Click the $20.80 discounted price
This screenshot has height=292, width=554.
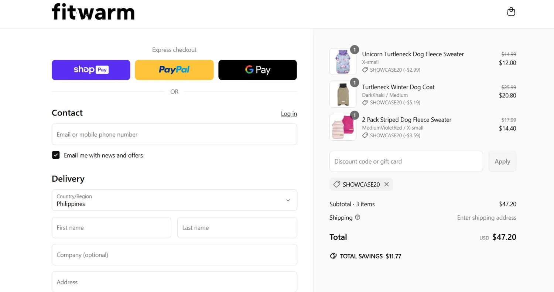[x=507, y=96]
